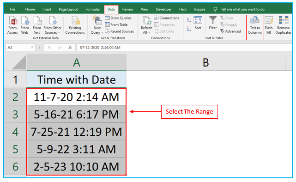Click Show Queries
Viewport: 296px width, 182px height.
118,18
